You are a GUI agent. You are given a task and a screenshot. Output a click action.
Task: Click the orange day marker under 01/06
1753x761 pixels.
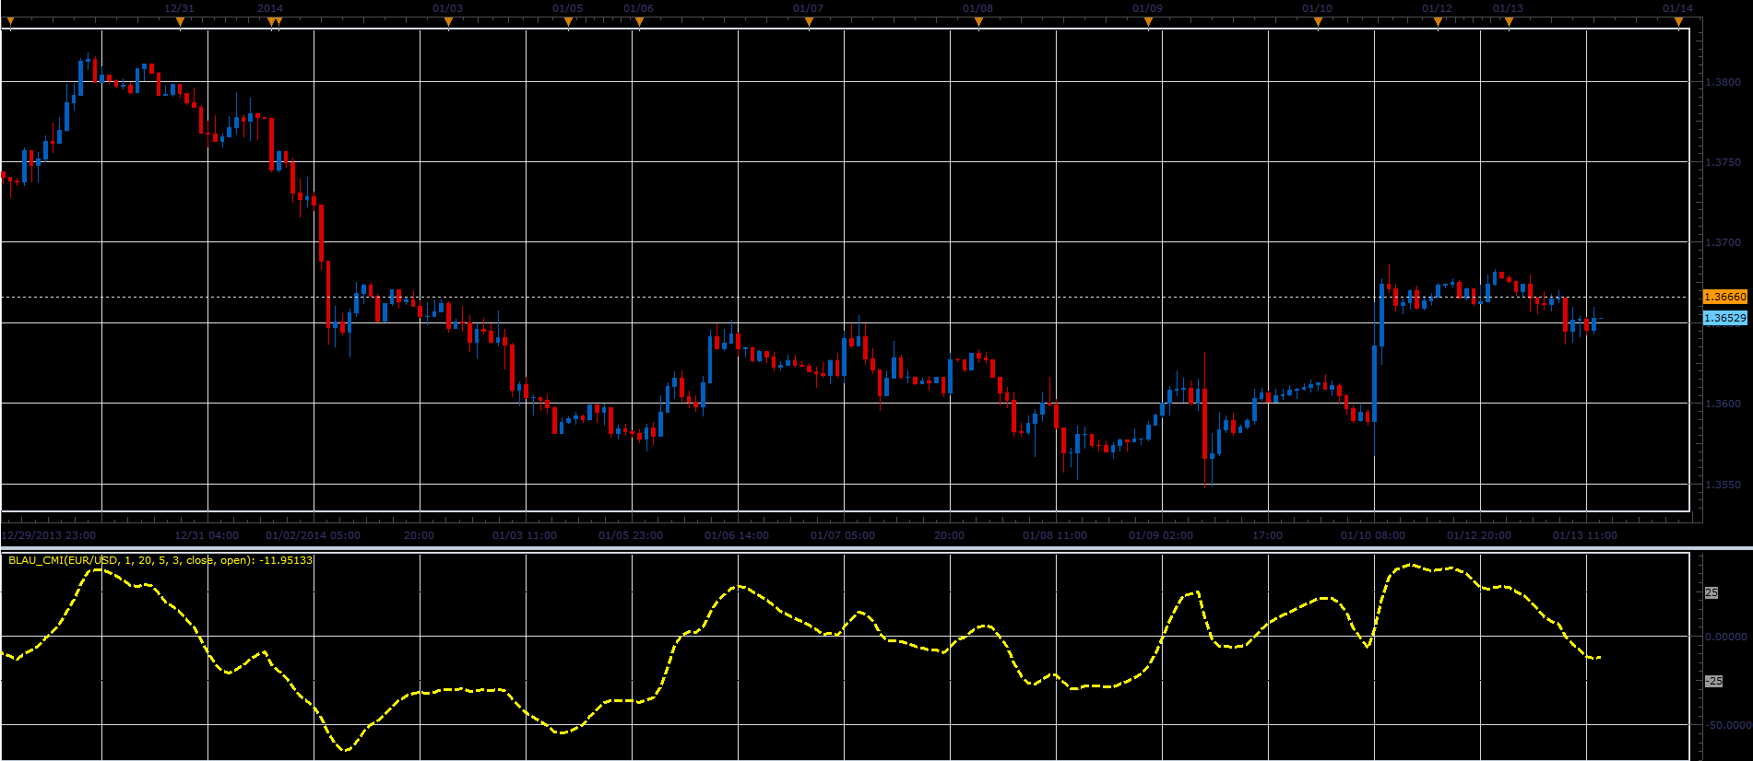click(639, 24)
